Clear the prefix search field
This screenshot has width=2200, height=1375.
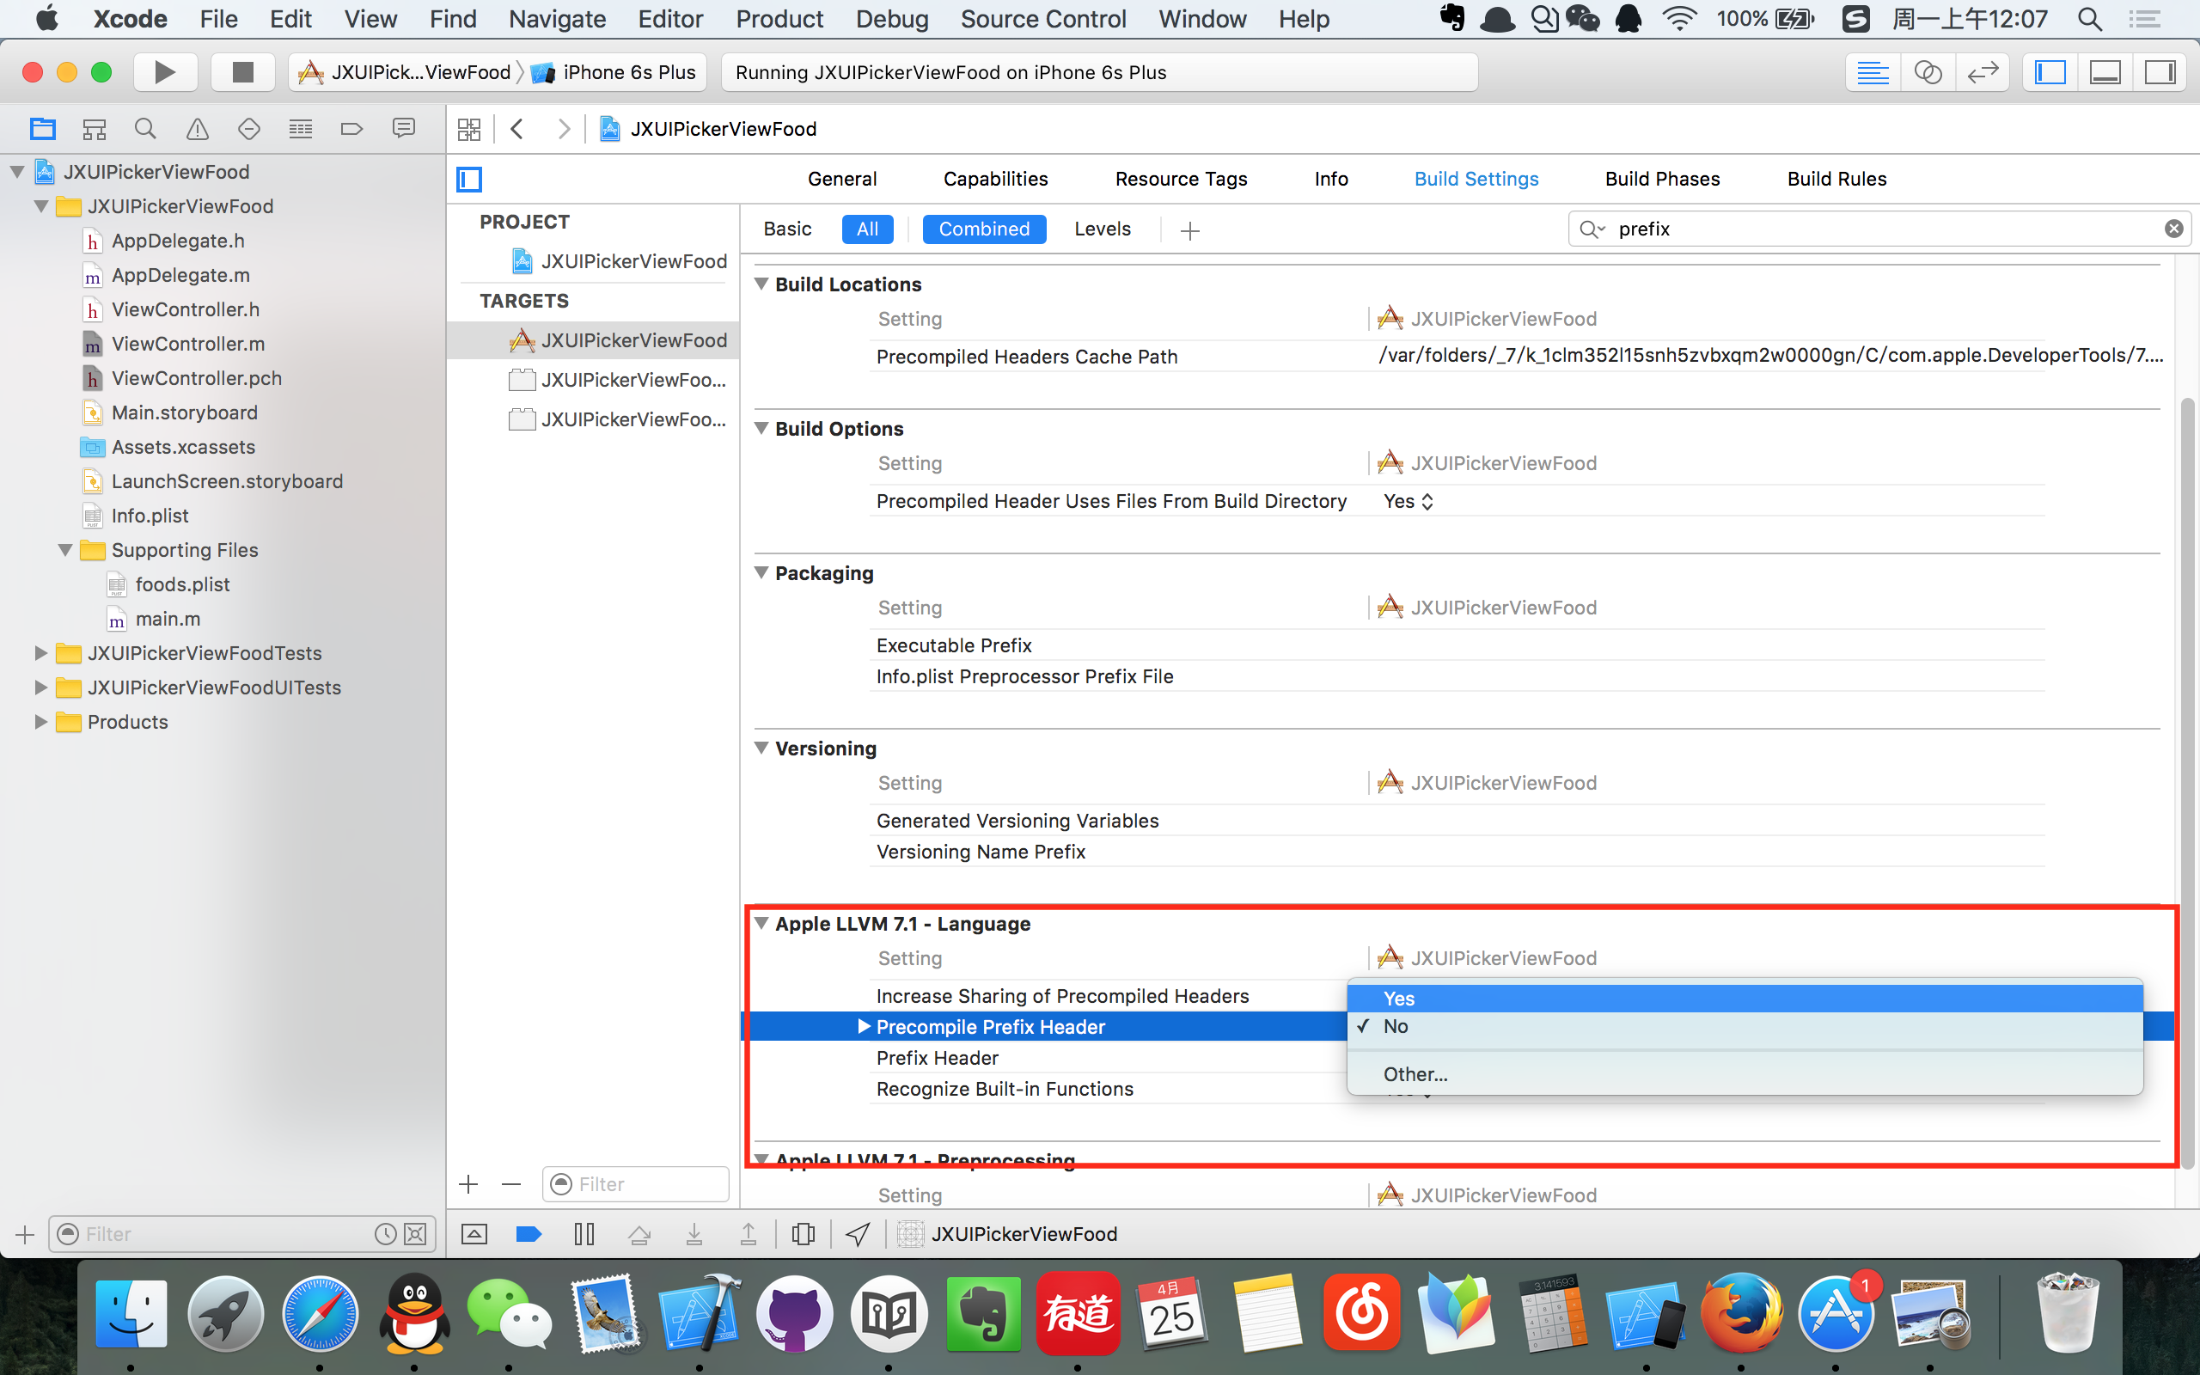click(2173, 229)
